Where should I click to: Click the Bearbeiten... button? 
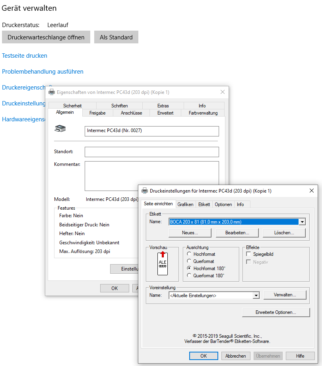pos(237,233)
